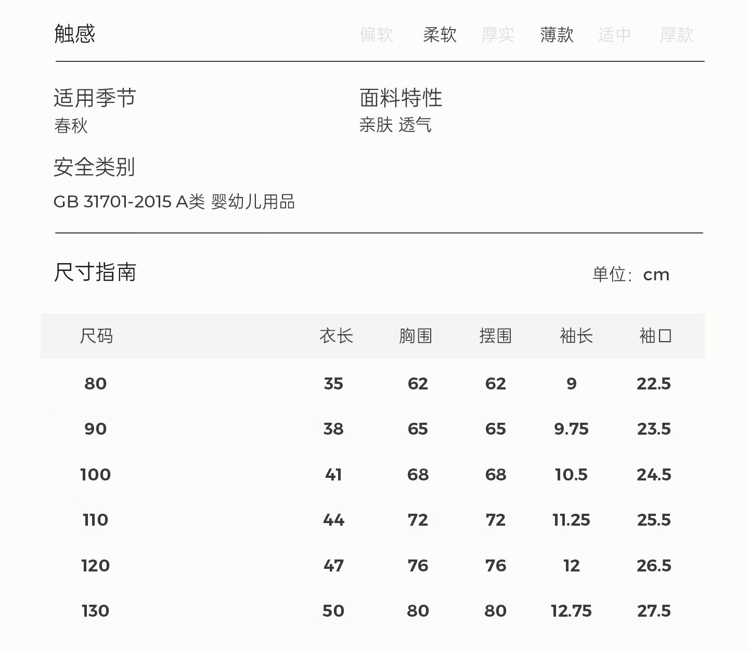Select size 130 row label
Image resolution: width=749 pixels, height=651 pixels.
[95, 611]
